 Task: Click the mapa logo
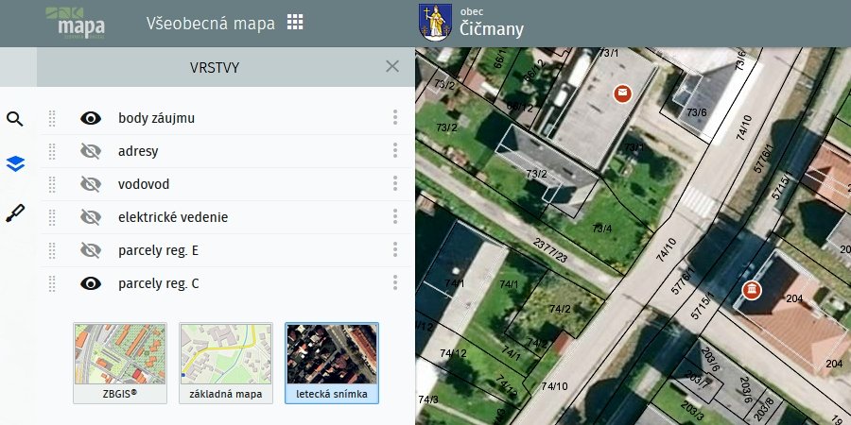tap(76, 23)
